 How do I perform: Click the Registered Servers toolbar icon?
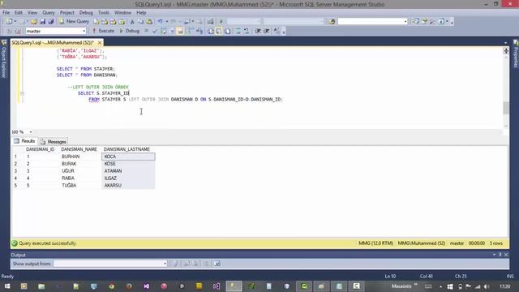pyautogui.click(x=416, y=22)
